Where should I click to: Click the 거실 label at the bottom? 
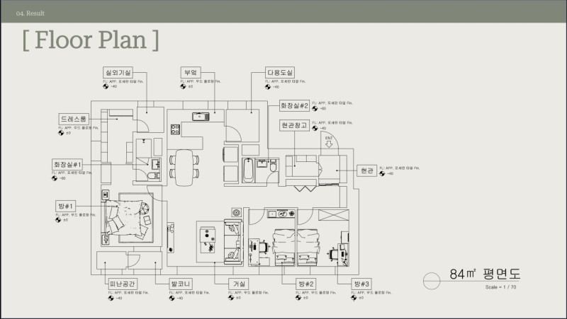(x=240, y=284)
